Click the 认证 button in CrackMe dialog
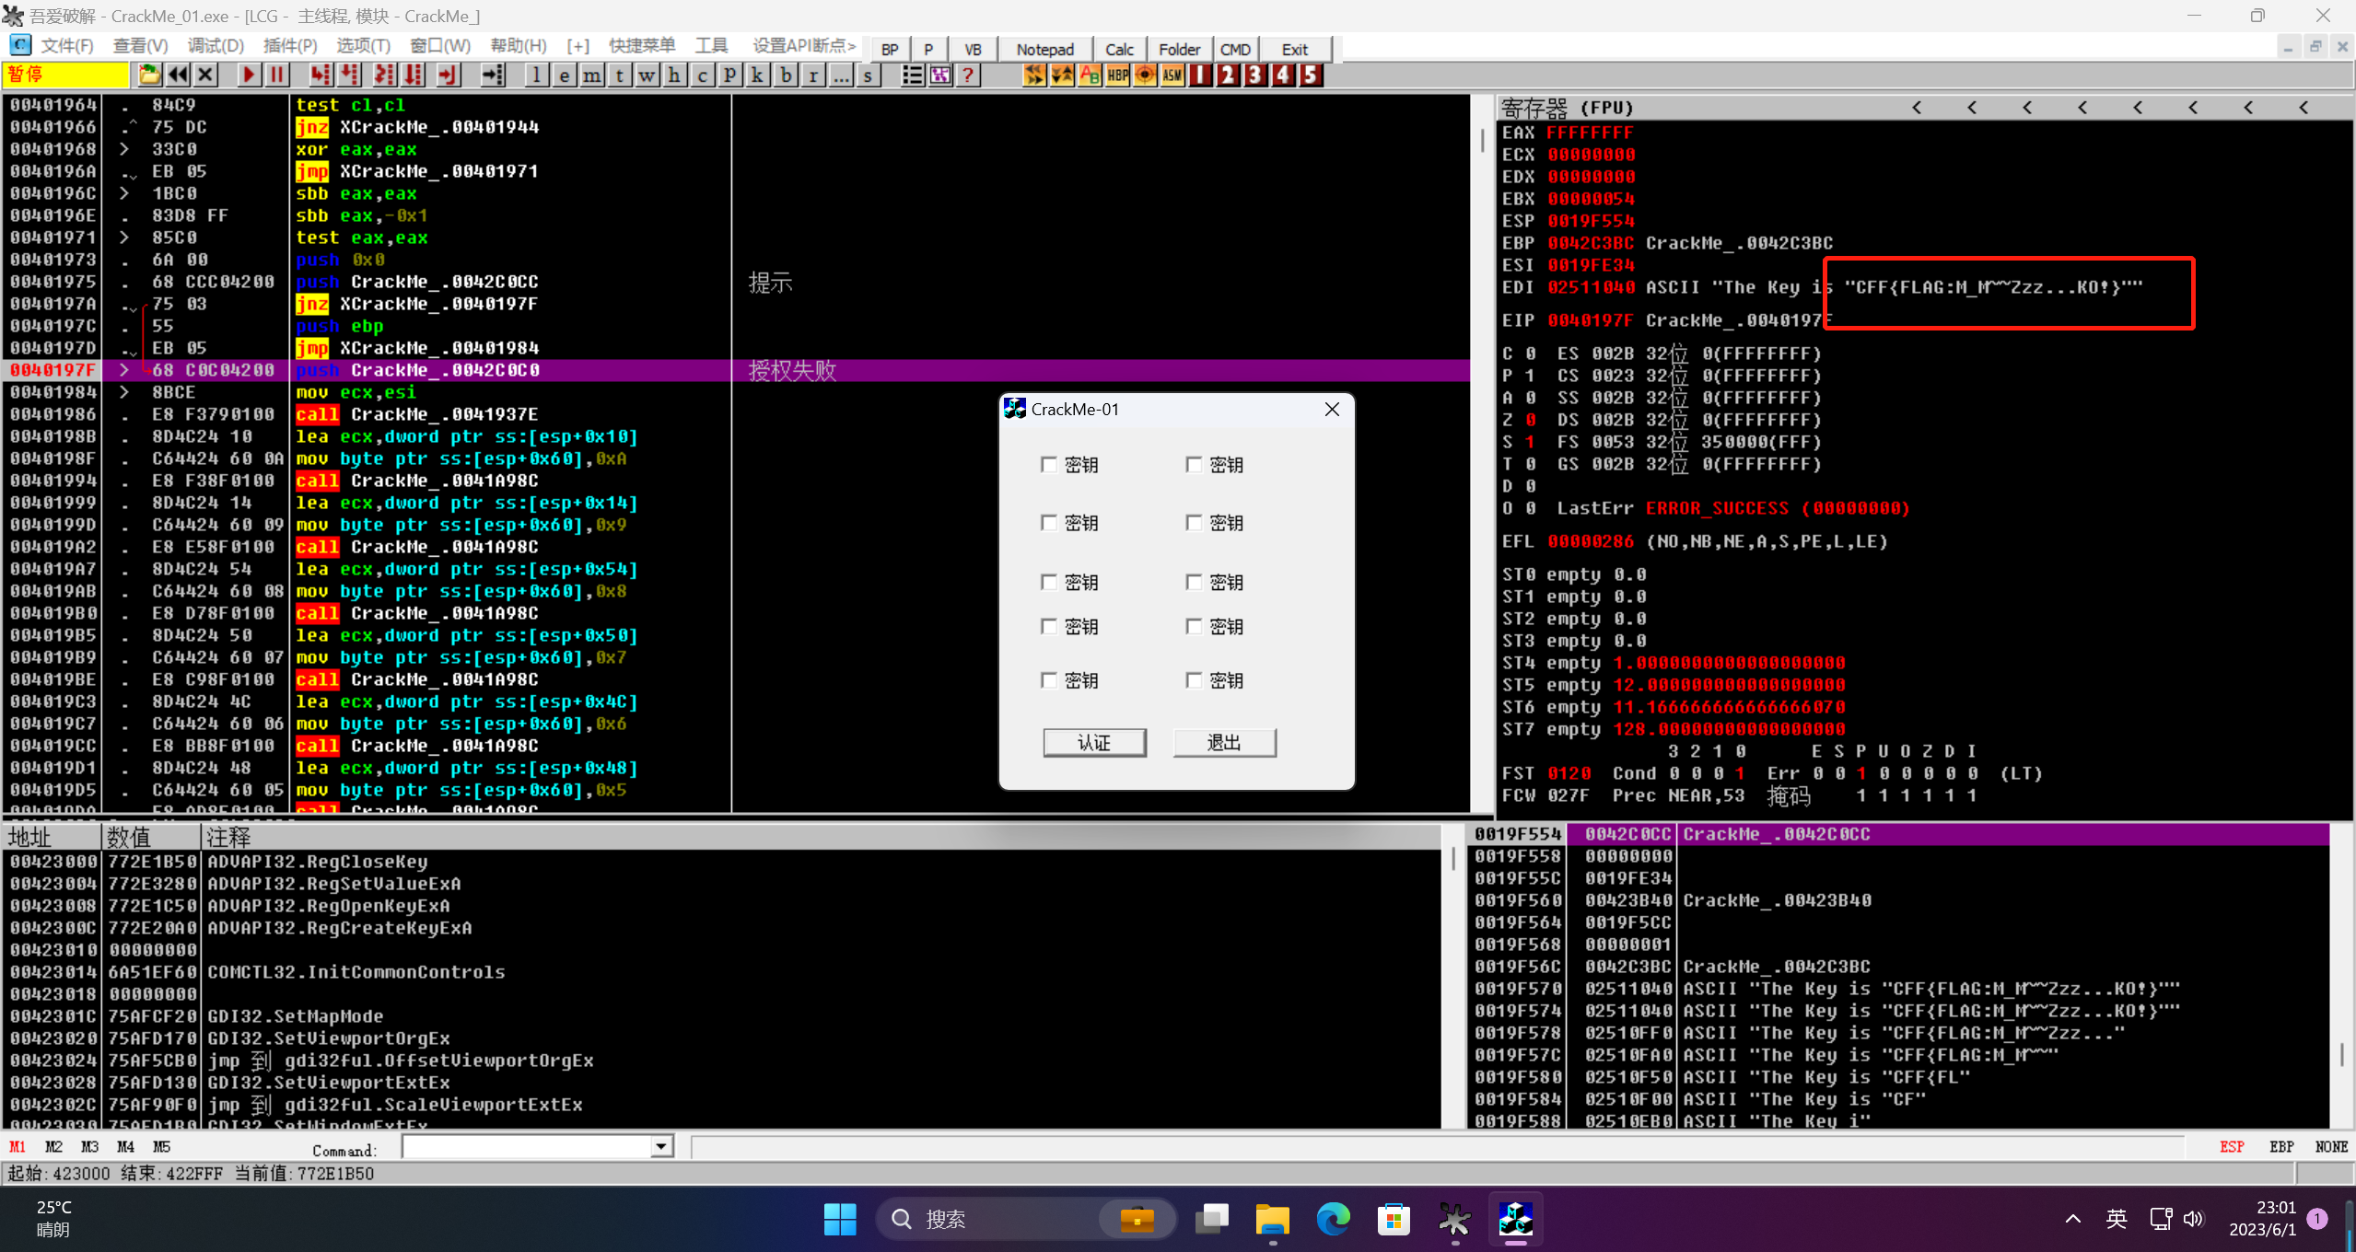Viewport: 2356px width, 1252px height. click(x=1094, y=743)
